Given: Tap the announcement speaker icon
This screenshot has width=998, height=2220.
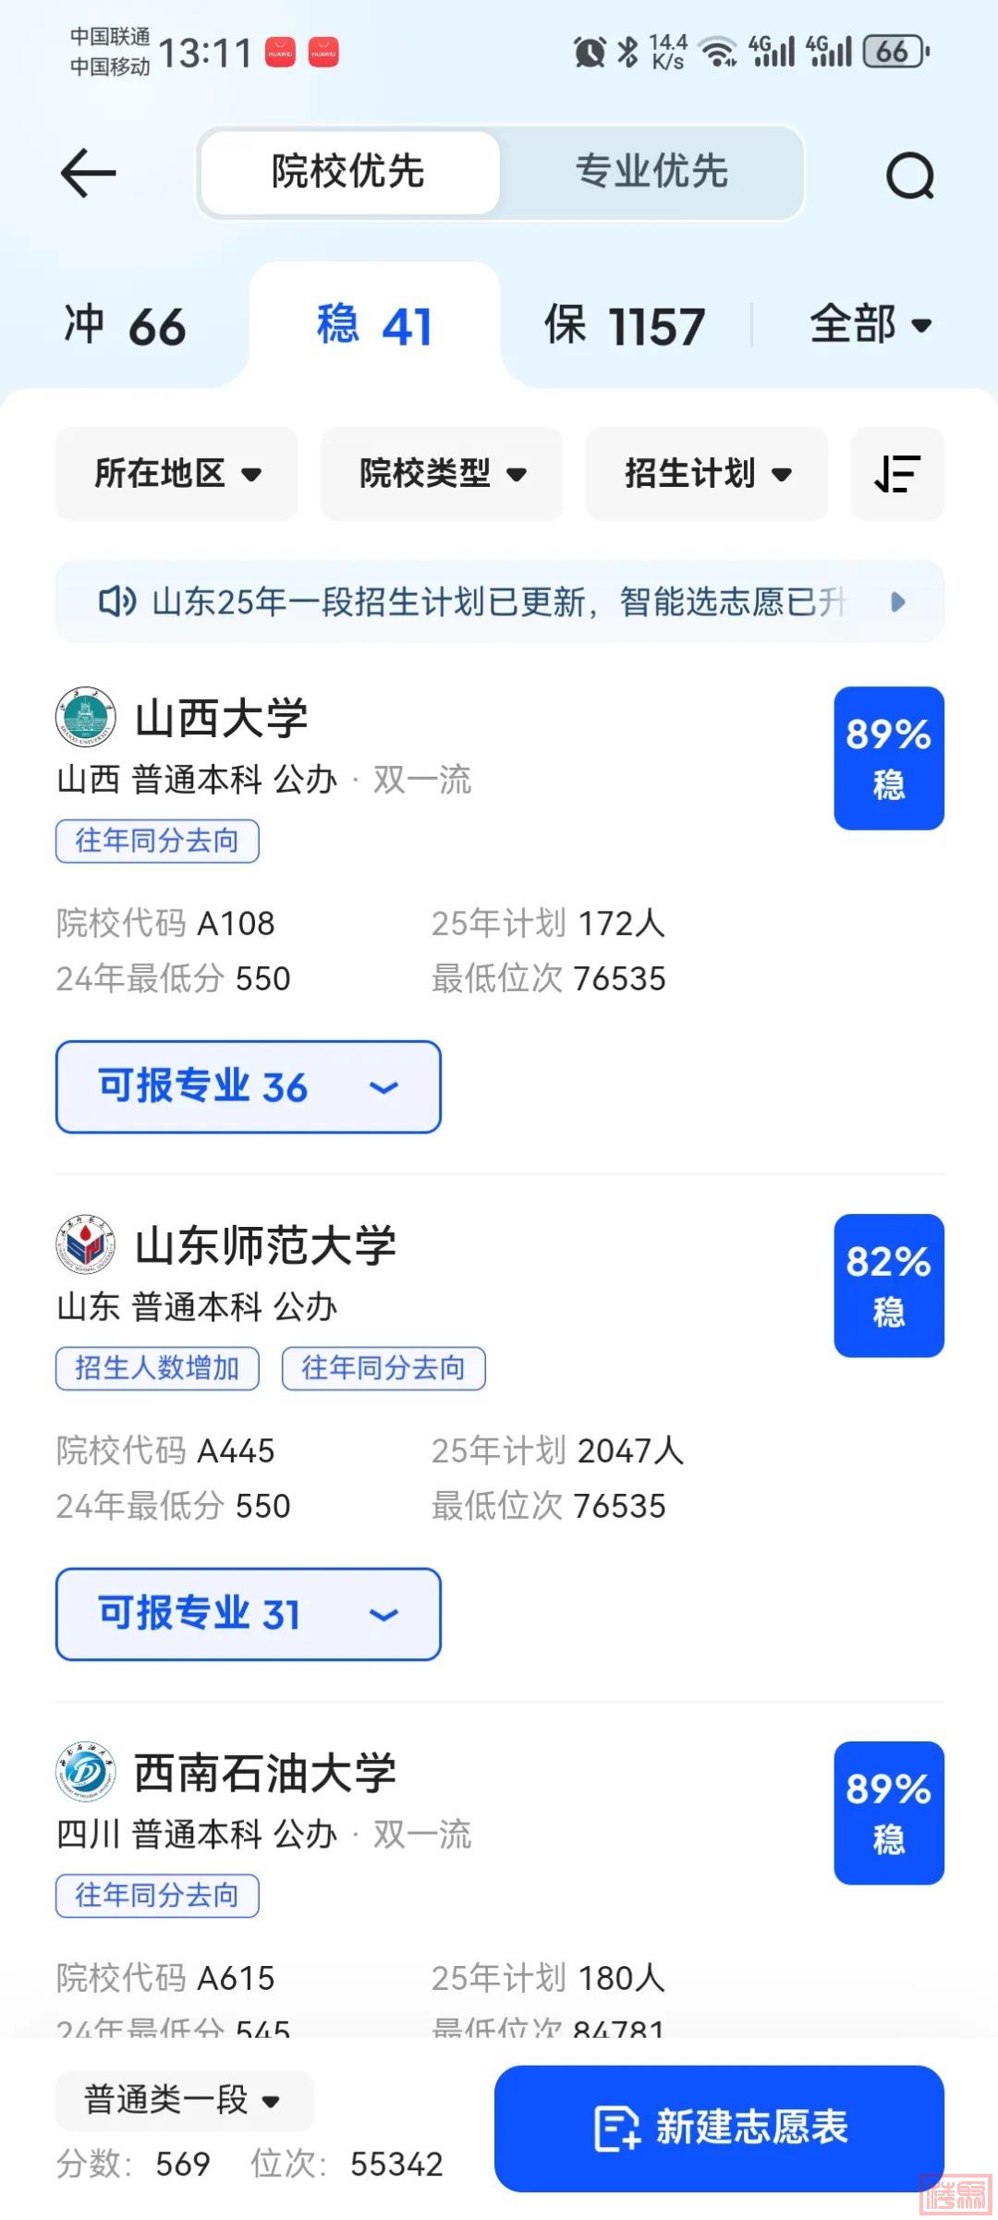Looking at the screenshot, I should (117, 602).
